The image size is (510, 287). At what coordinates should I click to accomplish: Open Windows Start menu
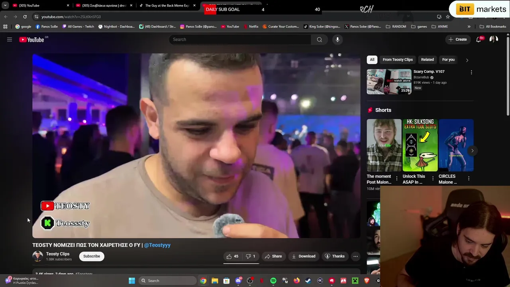[132, 281]
